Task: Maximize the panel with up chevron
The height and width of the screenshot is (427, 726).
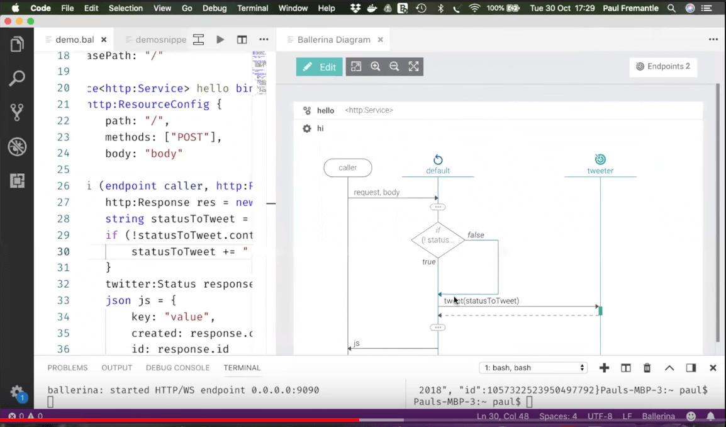Action: click(x=669, y=368)
